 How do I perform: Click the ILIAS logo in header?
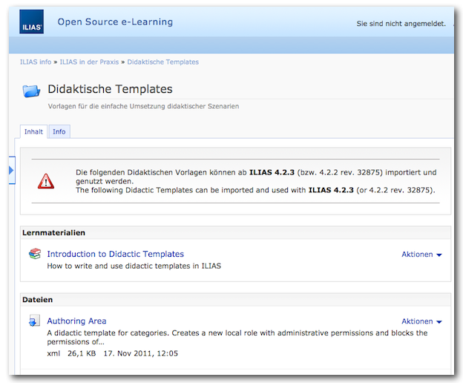(x=31, y=22)
